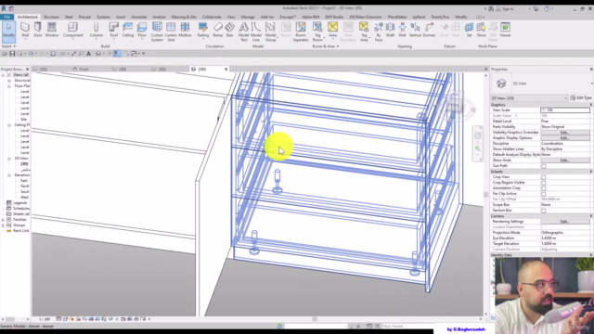Choose the Area tool
Screen dimensions: 594x334
tap(332, 30)
